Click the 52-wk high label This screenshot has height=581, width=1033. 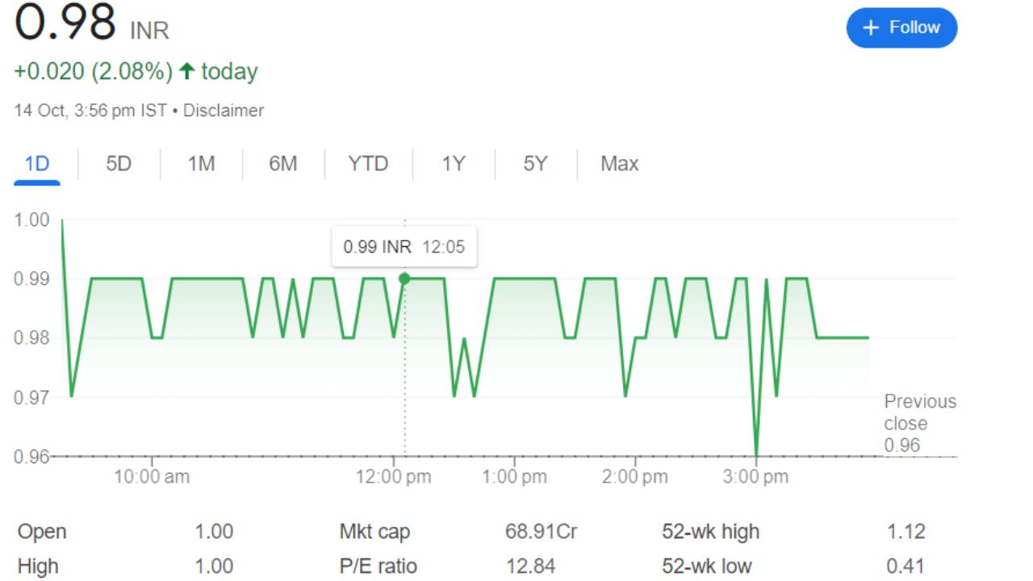tap(711, 532)
